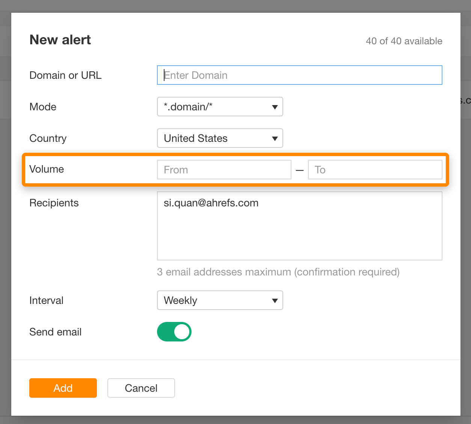Click the Volume label

pyautogui.click(x=47, y=169)
